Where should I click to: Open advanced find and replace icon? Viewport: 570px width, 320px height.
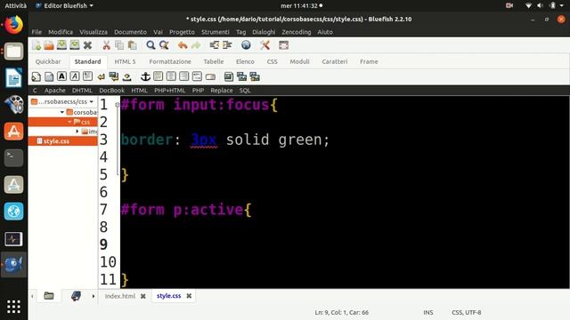coord(164,45)
